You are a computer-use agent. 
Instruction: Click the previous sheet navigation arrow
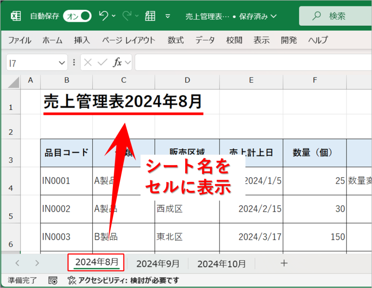(x=17, y=263)
